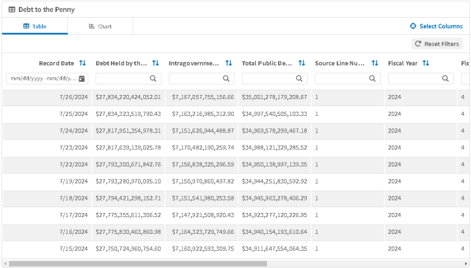The image size is (471, 268).
Task: Click the Record Date range filter field
Action: point(47,79)
